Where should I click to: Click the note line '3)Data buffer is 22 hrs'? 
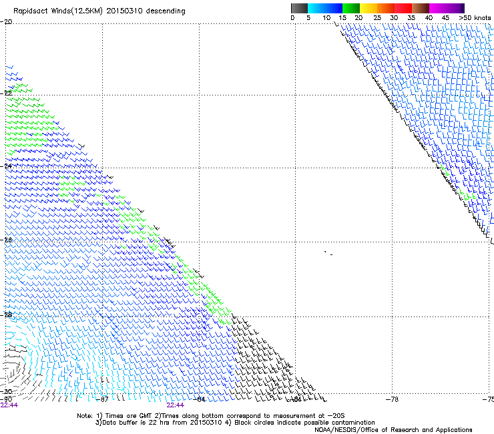click(x=235, y=423)
